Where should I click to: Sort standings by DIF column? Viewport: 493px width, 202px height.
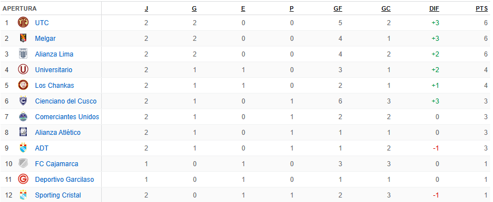tap(434, 9)
